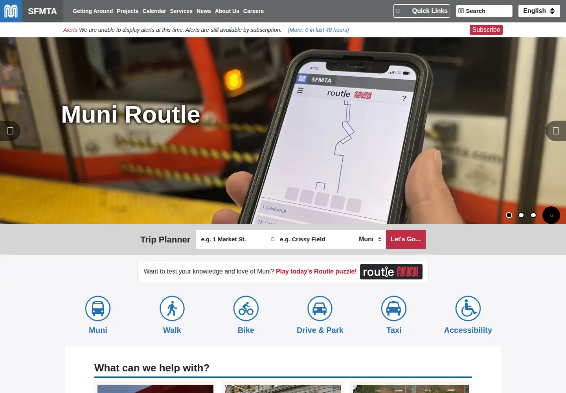Open the Muni mode dropdown in Trip Planner

(370, 239)
